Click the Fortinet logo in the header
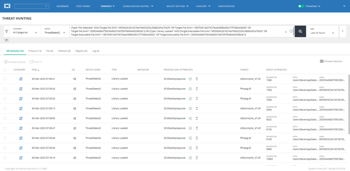The height and width of the screenshot is (171, 350). tap(7, 6)
